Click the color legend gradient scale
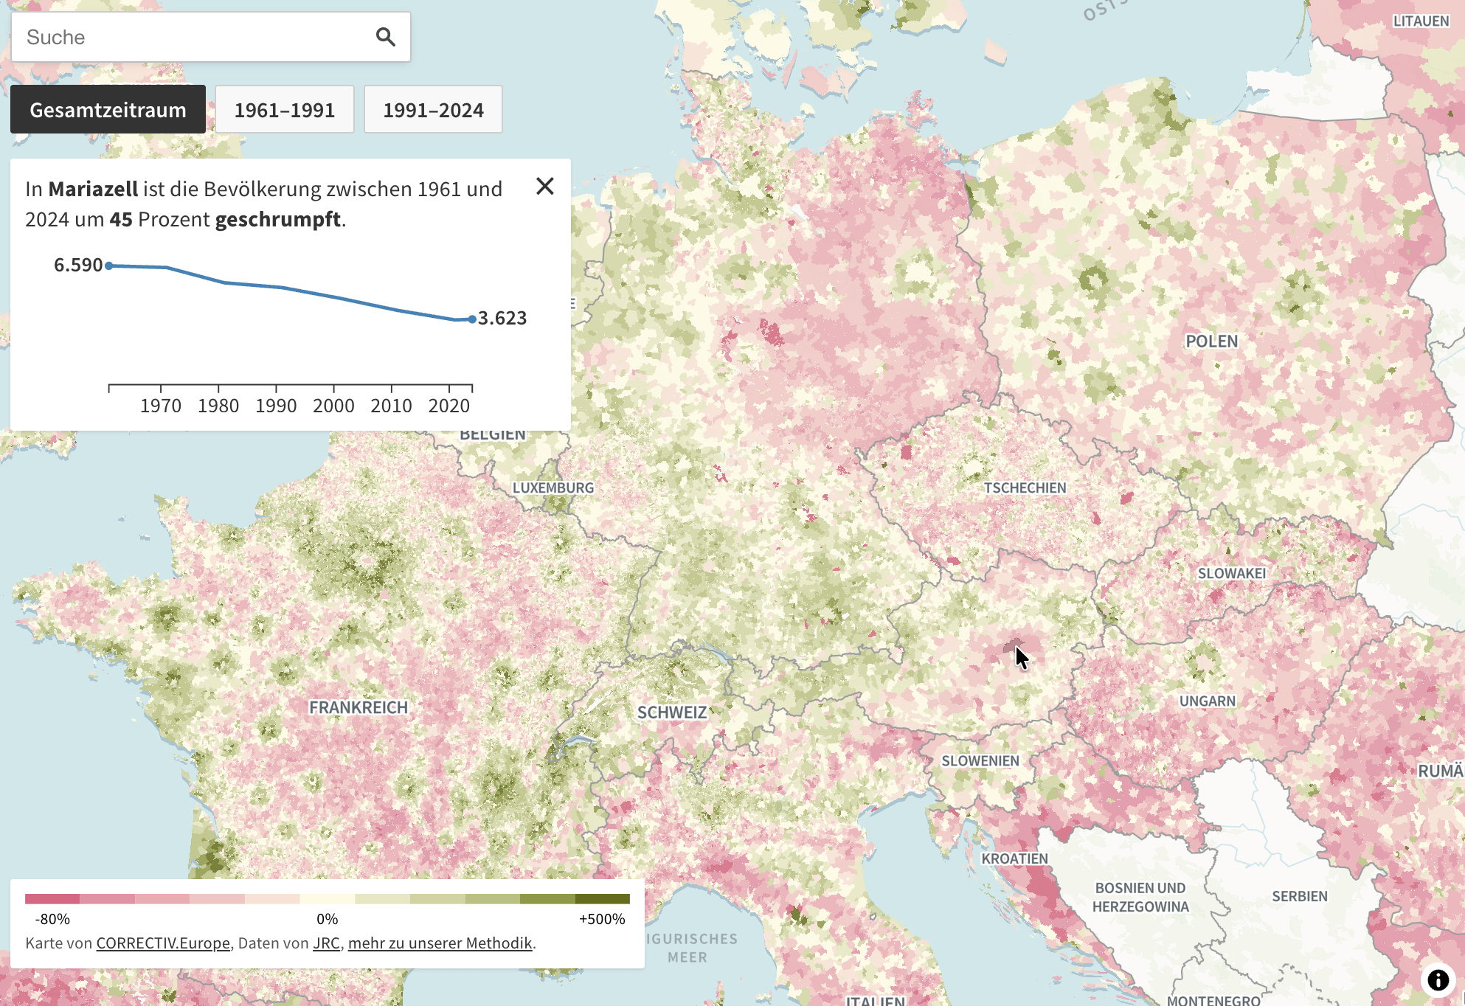 click(x=327, y=898)
